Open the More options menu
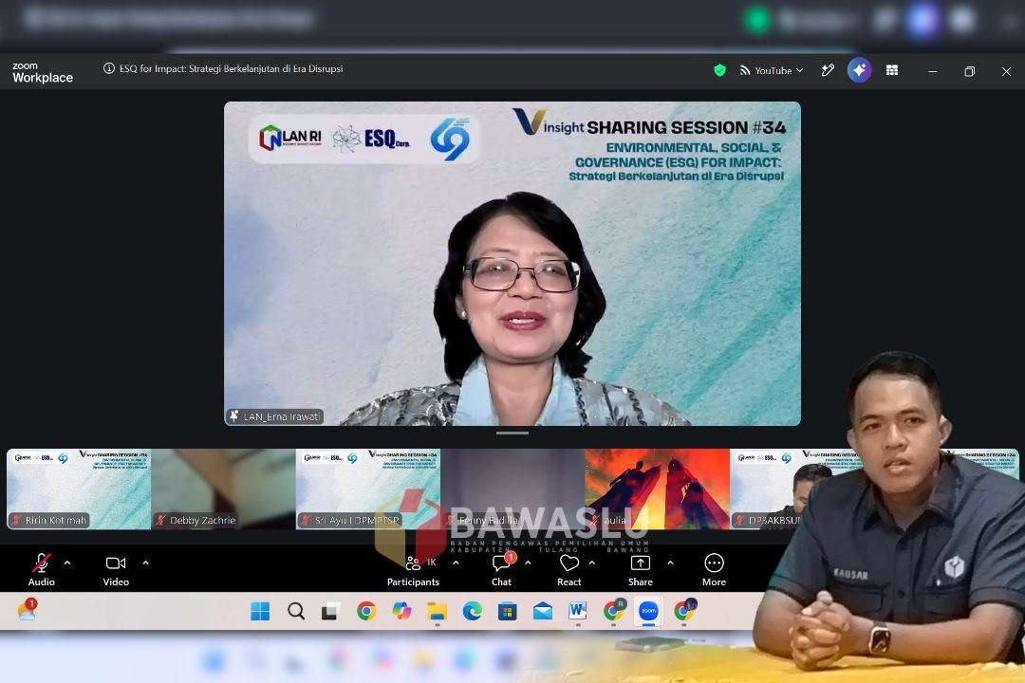The width and height of the screenshot is (1025, 683). [714, 569]
